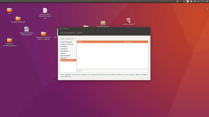Click the Clavier breadcrumb button
Screen dimensions: 209x117
[79, 33]
